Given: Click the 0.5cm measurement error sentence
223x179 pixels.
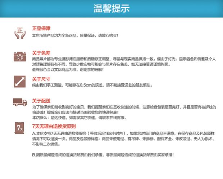Looking at the screenshot, I should (x=92, y=85).
